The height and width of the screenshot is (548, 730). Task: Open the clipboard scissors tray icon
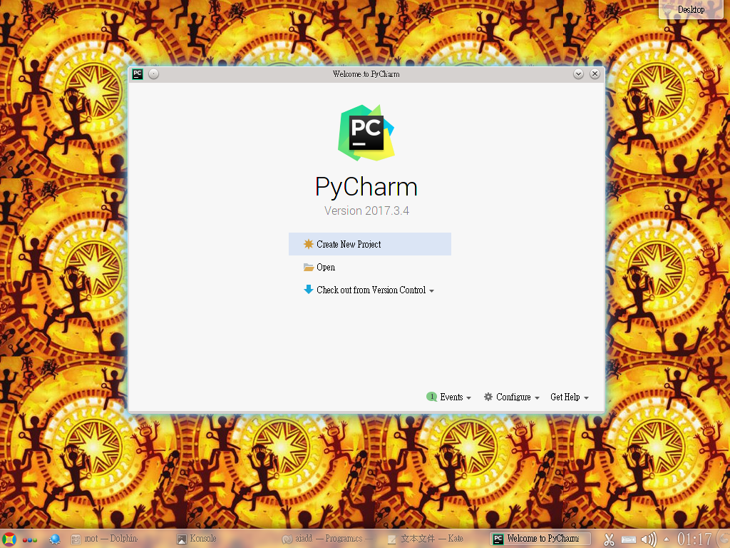[609, 539]
